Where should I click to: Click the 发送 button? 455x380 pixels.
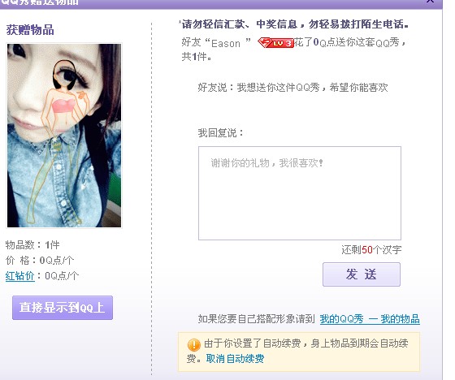(x=362, y=274)
